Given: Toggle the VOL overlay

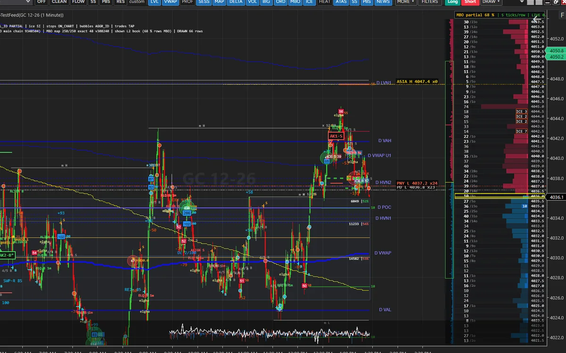Looking at the screenshot, I should point(252,2).
